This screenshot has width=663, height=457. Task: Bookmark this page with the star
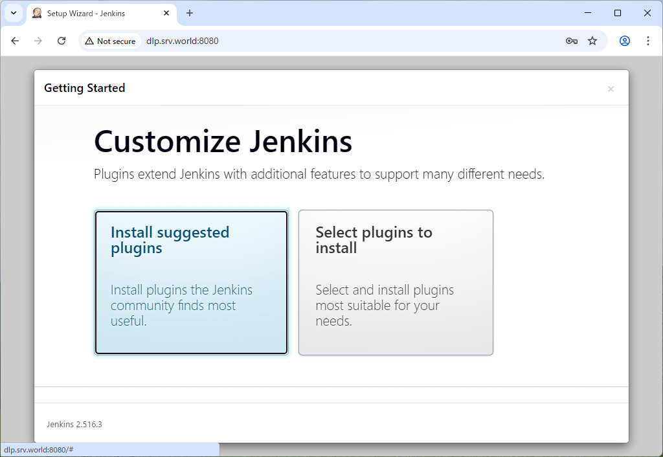(592, 41)
